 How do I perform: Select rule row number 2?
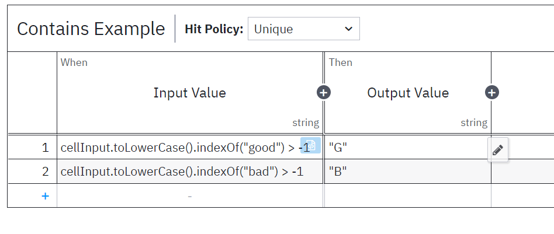pos(33,172)
